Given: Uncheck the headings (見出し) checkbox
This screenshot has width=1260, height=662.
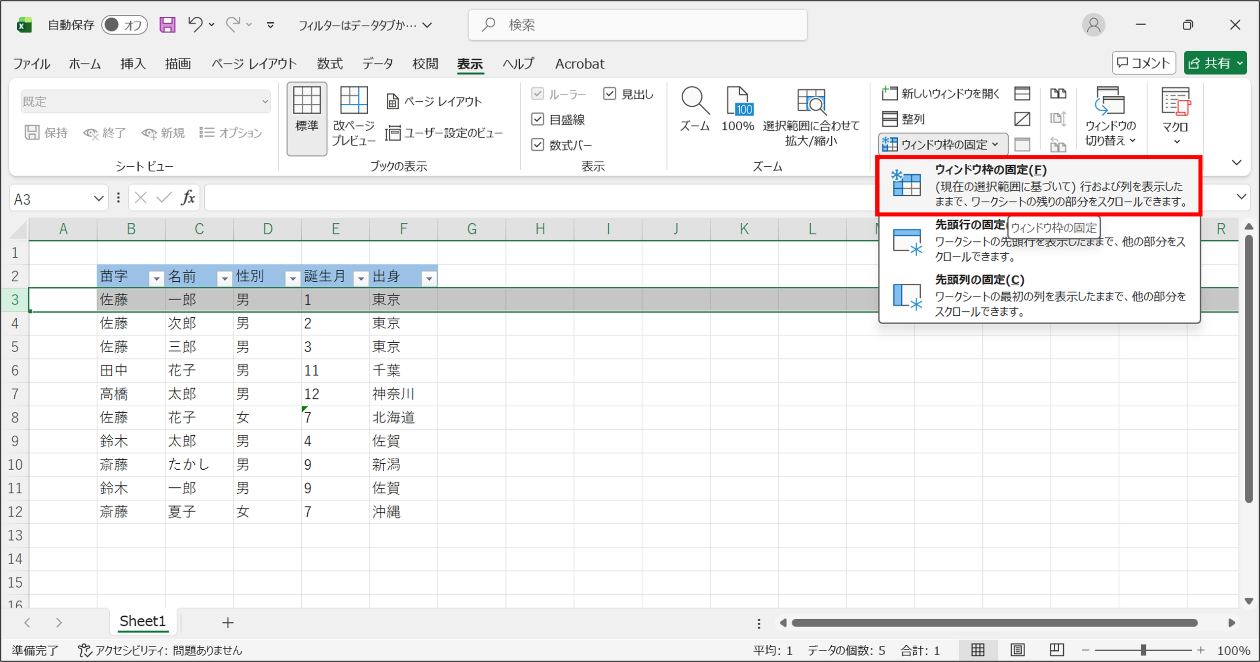Looking at the screenshot, I should [x=609, y=93].
